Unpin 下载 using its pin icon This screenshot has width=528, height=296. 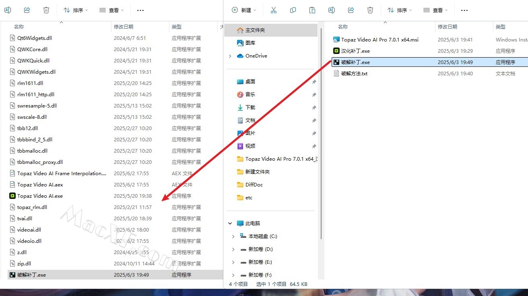(x=314, y=108)
